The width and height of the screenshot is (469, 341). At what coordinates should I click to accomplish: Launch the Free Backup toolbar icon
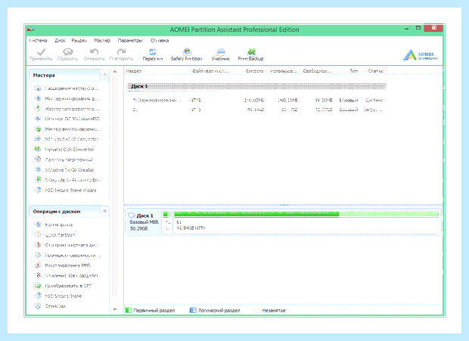pos(251,51)
